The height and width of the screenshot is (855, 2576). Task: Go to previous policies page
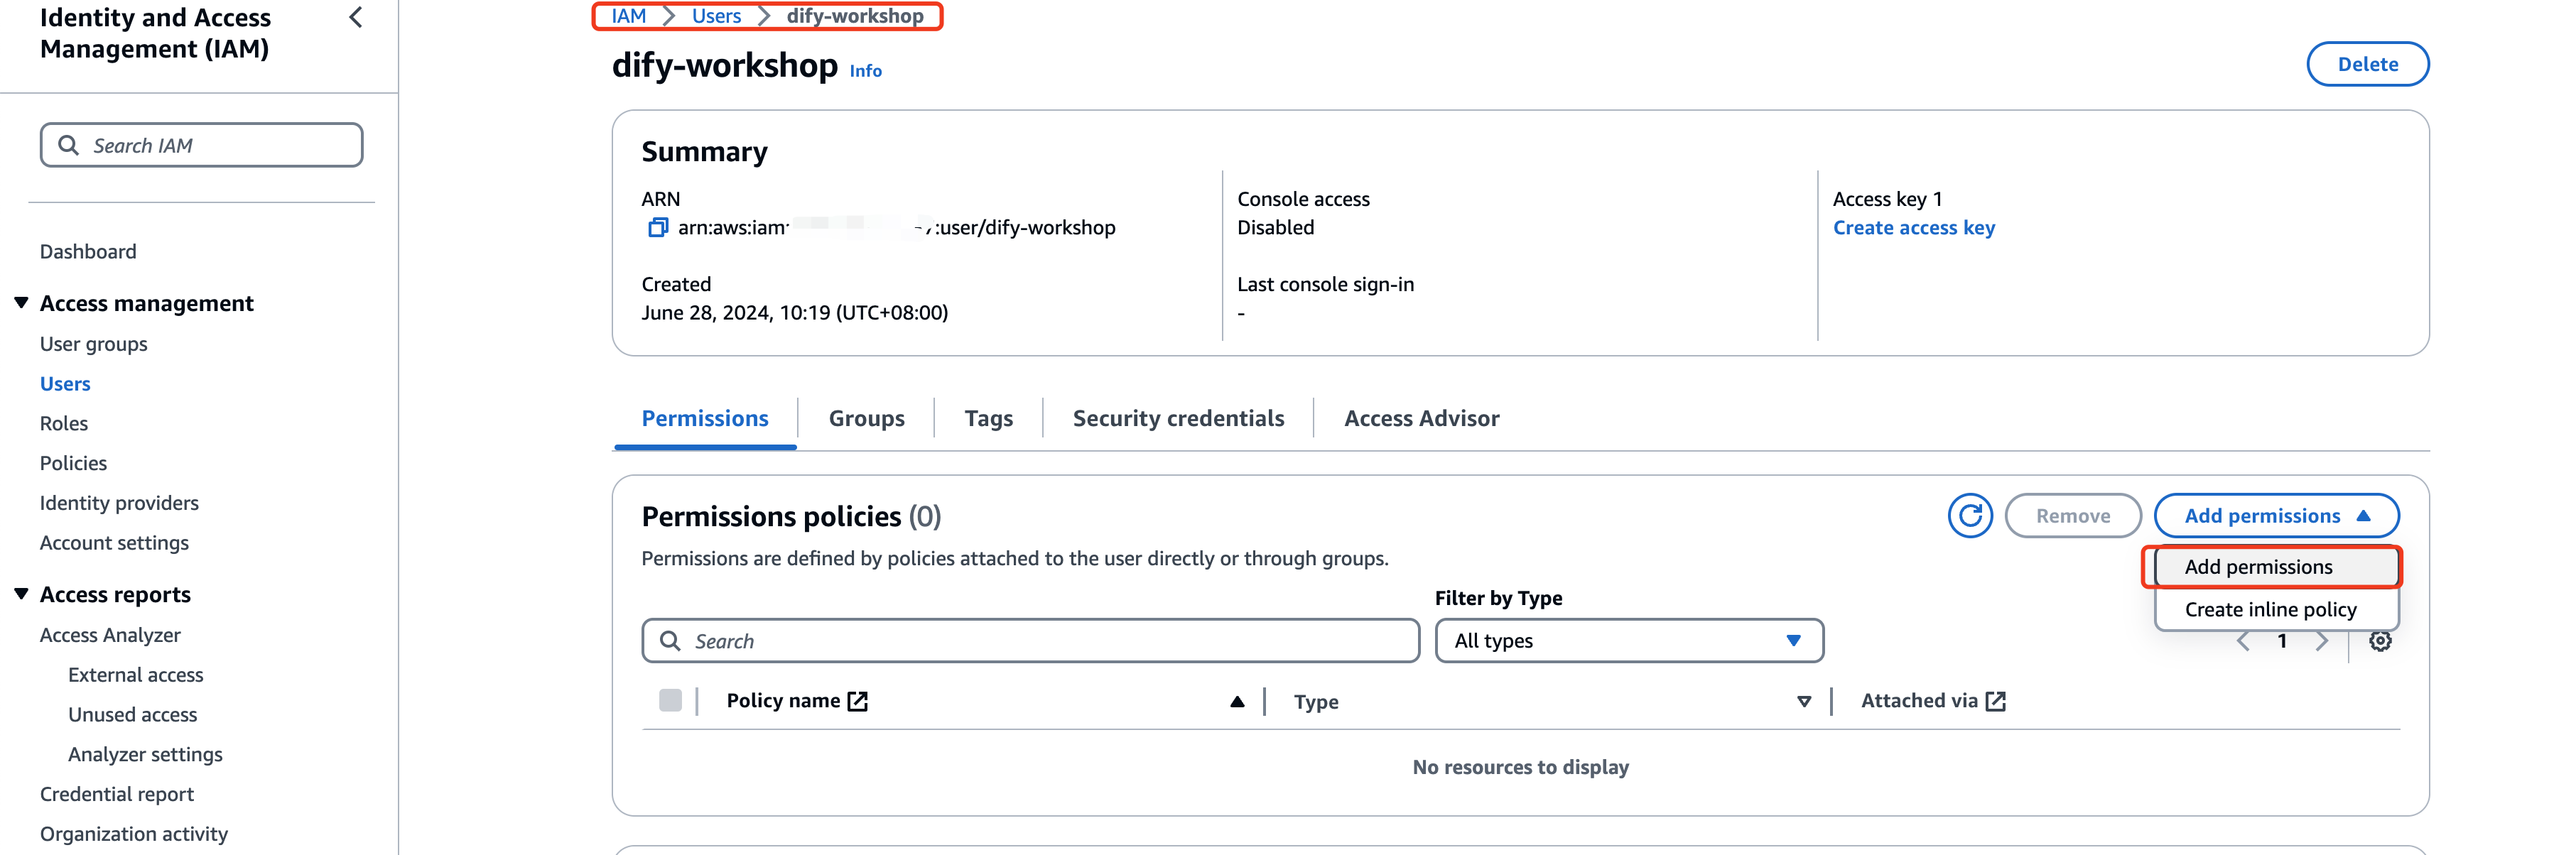pos(2243,642)
